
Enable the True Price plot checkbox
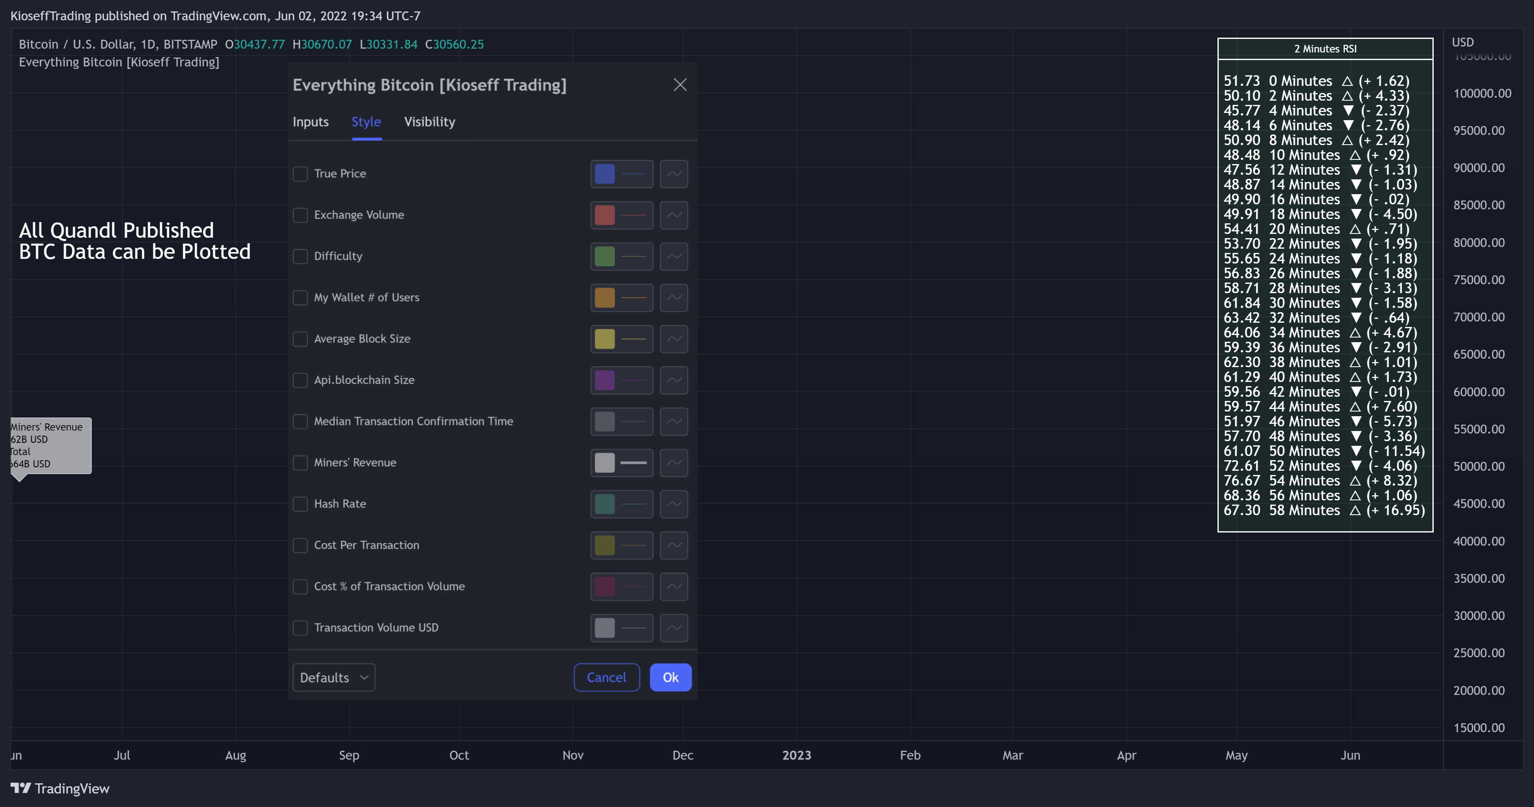coord(300,174)
